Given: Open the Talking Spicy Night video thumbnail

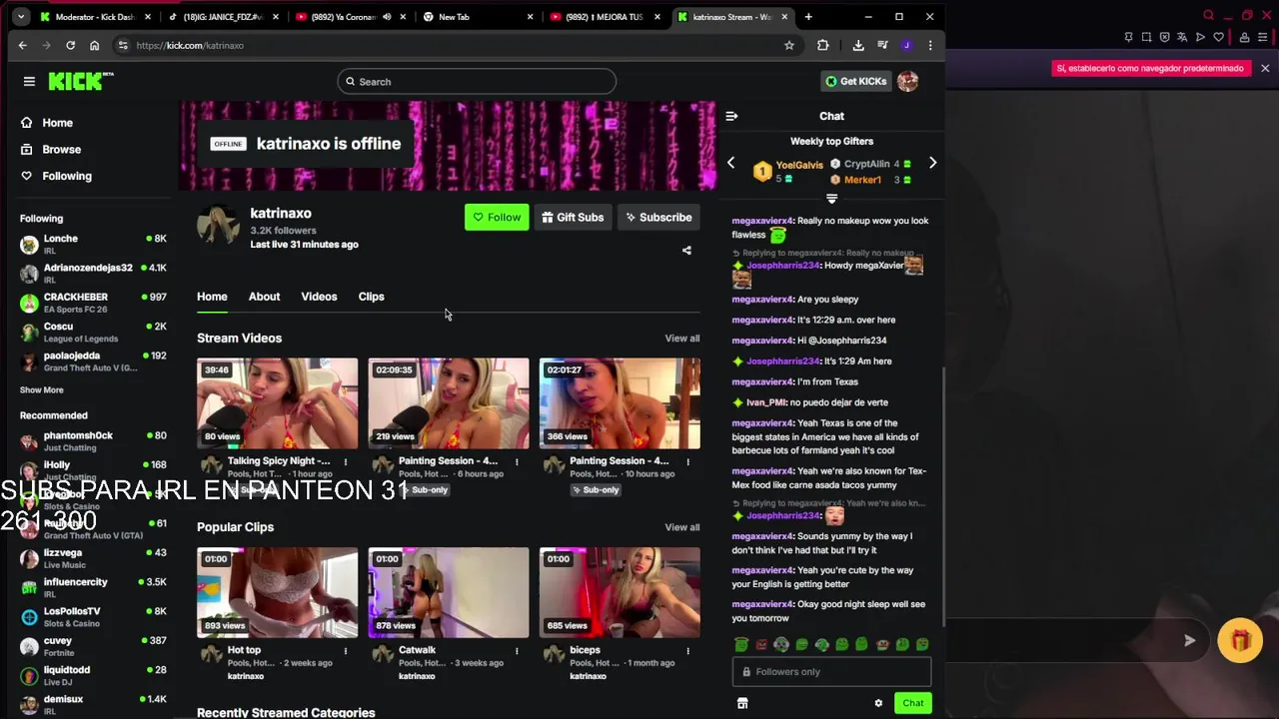Looking at the screenshot, I should pos(277,403).
